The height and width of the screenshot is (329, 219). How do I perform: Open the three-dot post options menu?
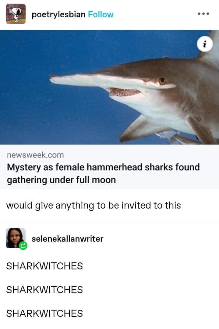coord(203,14)
